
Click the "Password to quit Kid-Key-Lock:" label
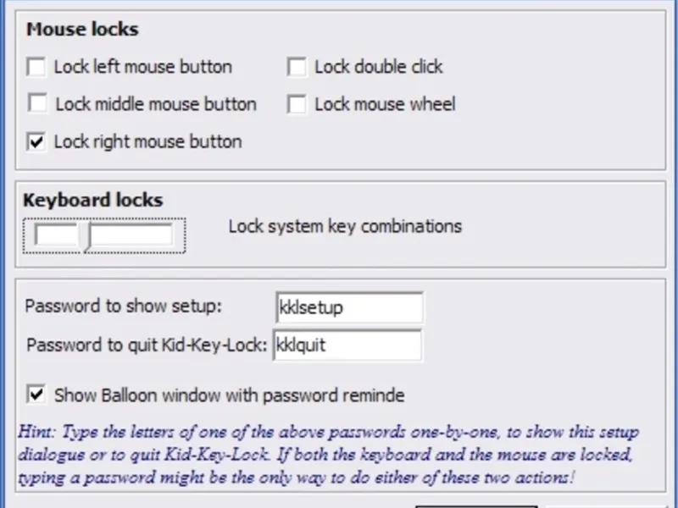coord(147,345)
